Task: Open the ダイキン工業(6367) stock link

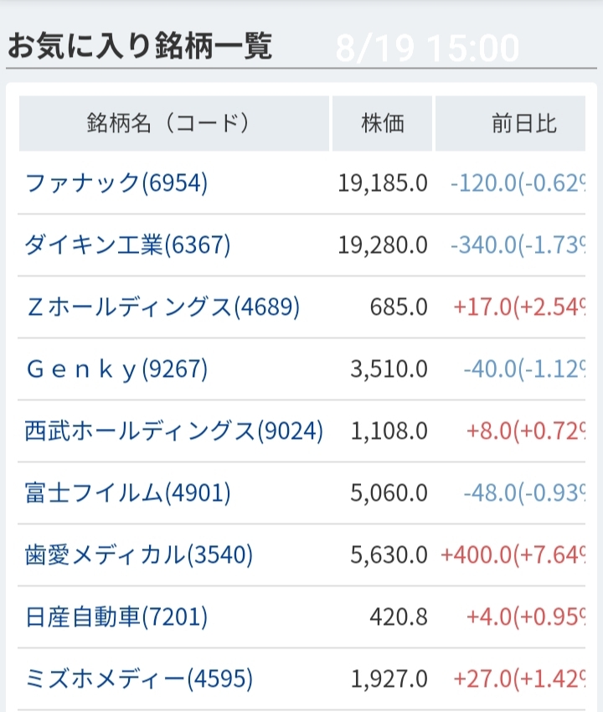Action: coord(127,245)
